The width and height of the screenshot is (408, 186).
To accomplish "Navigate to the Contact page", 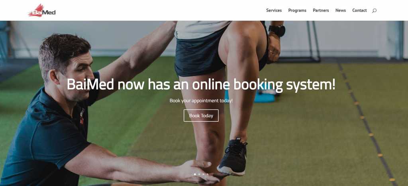I will [x=359, y=10].
